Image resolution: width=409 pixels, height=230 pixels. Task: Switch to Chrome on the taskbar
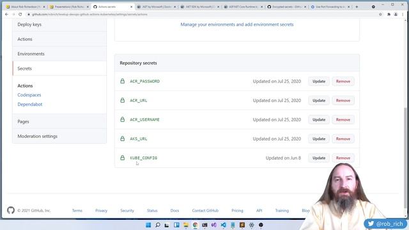tap(195, 225)
